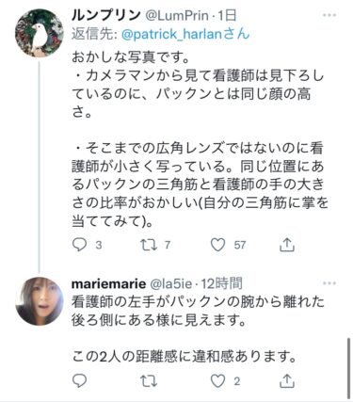353x402 pixels.
Task: Click the vertical scrollbar on the right
Action: pyautogui.click(x=348, y=368)
